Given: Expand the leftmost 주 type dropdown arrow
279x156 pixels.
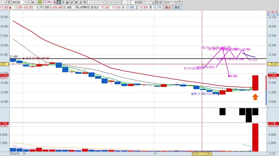Looking at the screenshot, I should (x=5, y=2).
